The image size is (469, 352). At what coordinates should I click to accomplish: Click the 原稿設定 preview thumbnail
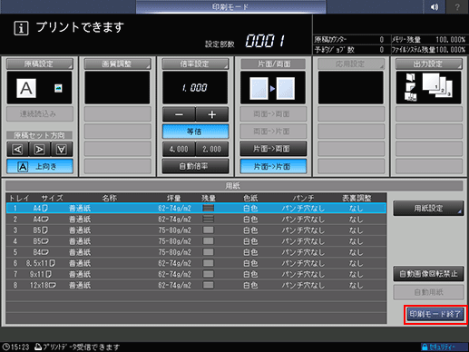[39, 88]
